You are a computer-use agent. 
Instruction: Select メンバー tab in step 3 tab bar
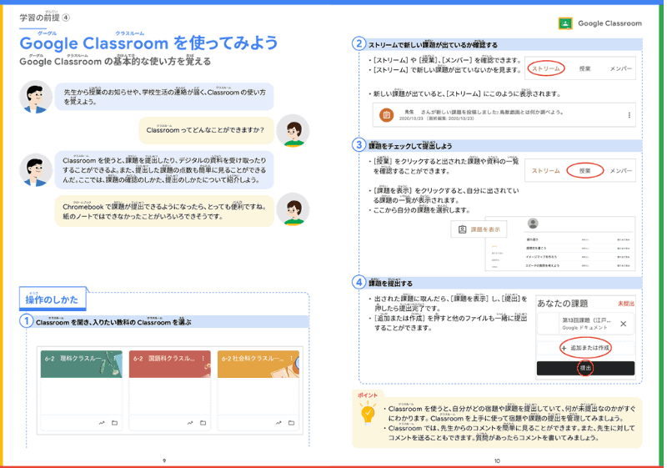click(x=620, y=171)
